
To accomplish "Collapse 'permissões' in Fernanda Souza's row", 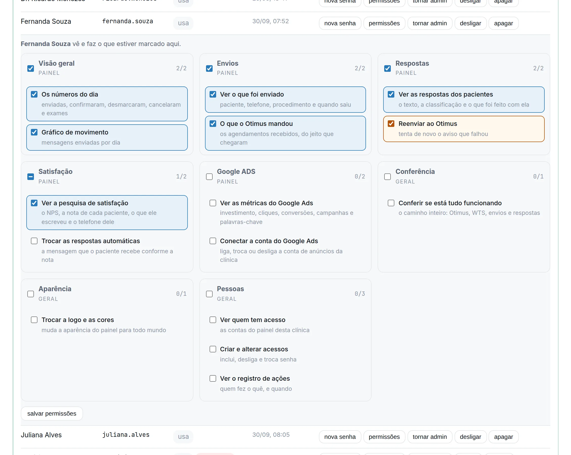I will pyautogui.click(x=384, y=23).
